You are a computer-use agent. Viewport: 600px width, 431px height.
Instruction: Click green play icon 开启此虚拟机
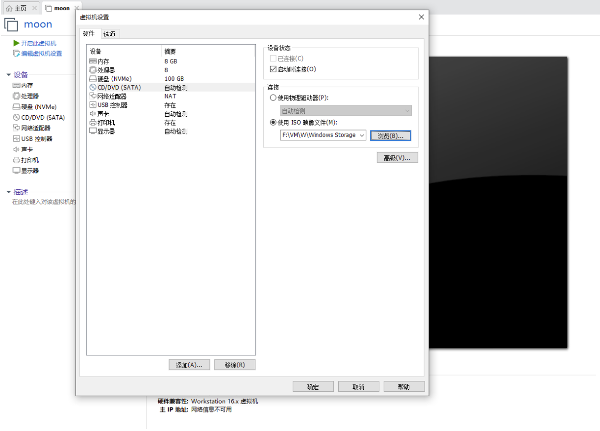17,43
